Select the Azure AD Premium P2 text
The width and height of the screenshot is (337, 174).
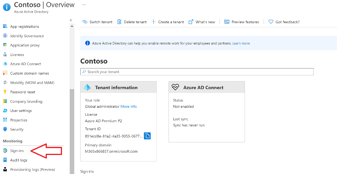tap(103, 121)
